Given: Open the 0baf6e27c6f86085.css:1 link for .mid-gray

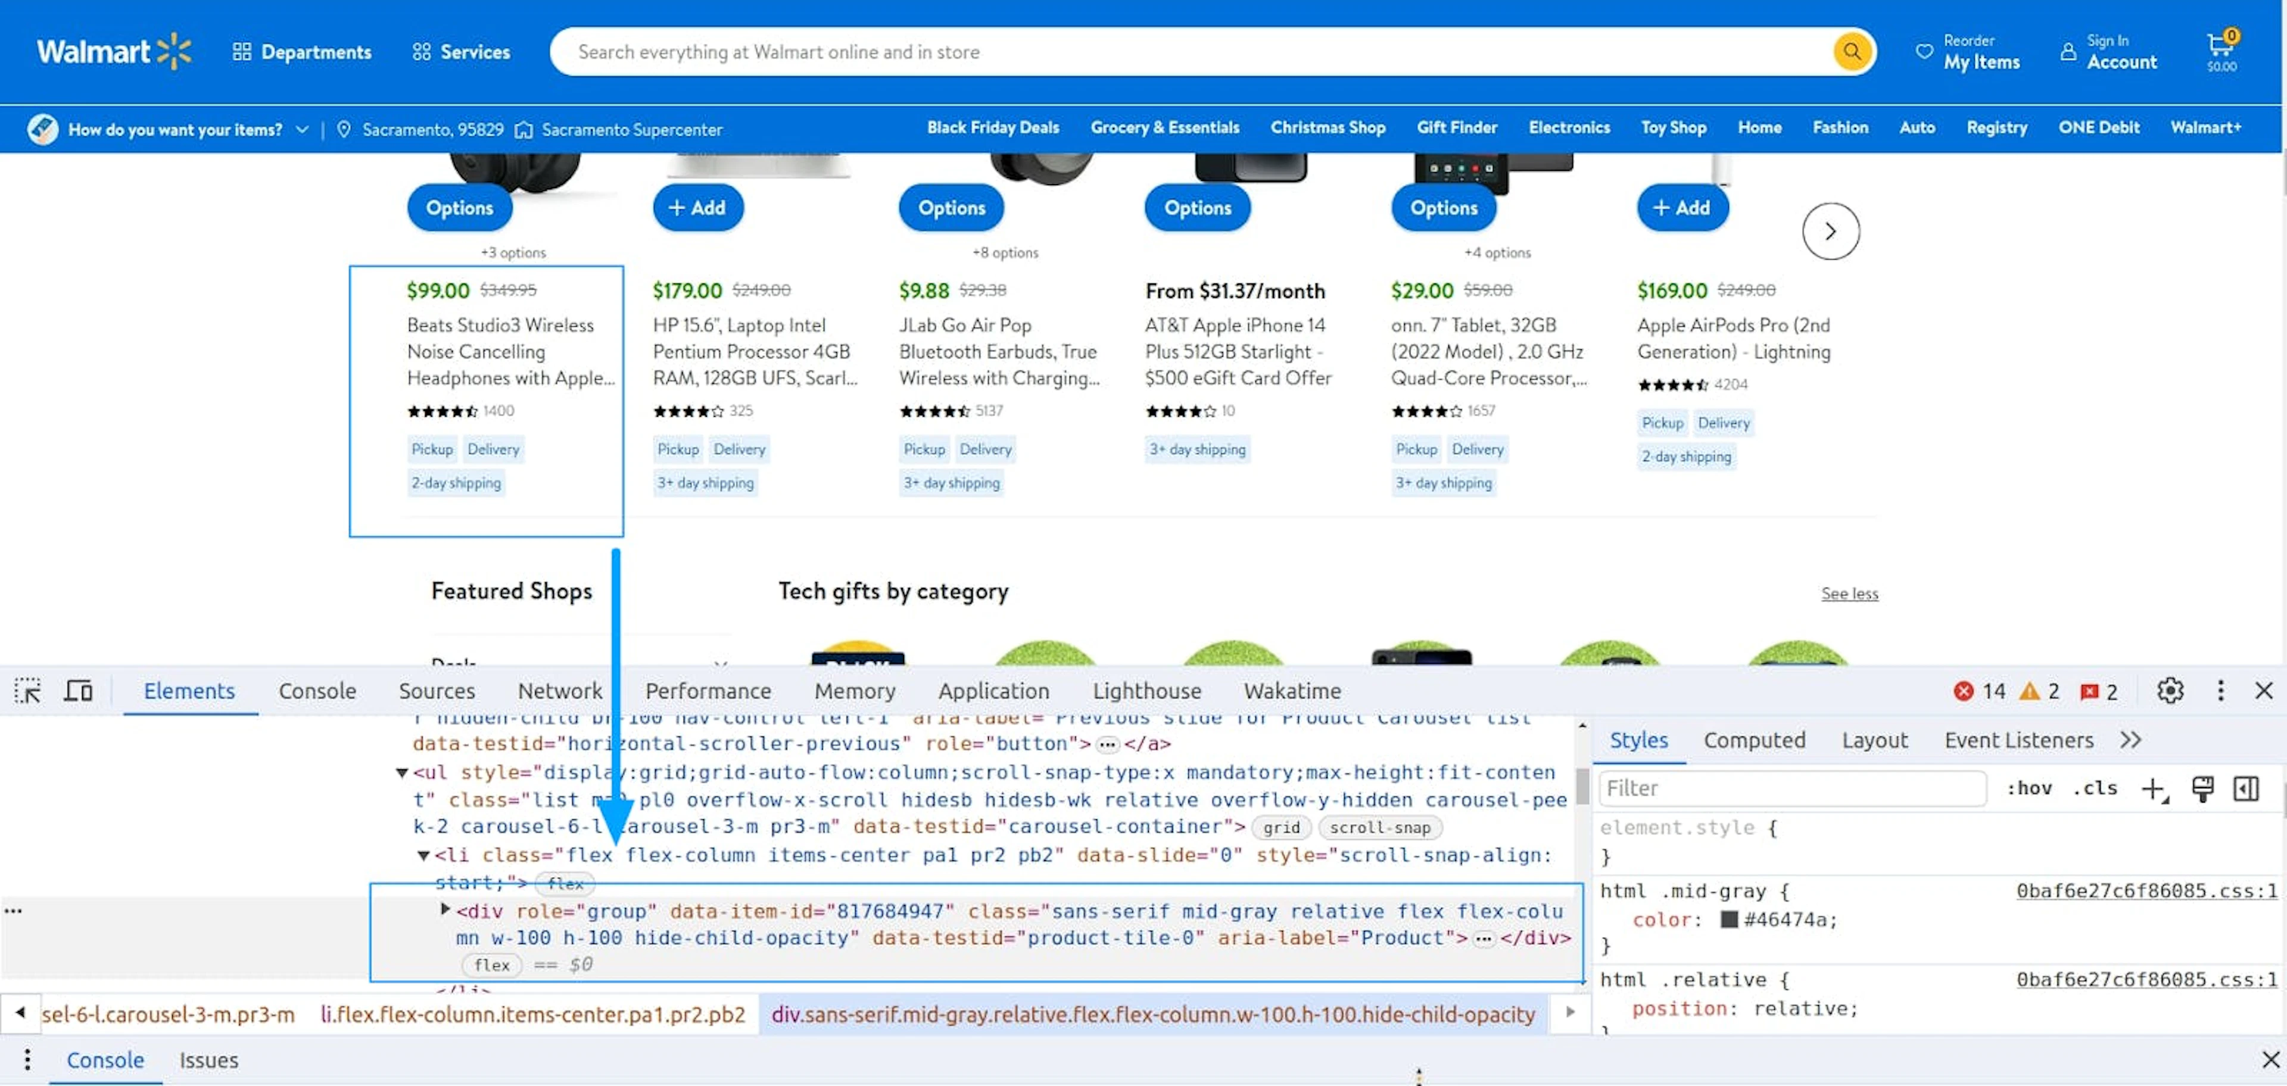Looking at the screenshot, I should (x=2146, y=892).
